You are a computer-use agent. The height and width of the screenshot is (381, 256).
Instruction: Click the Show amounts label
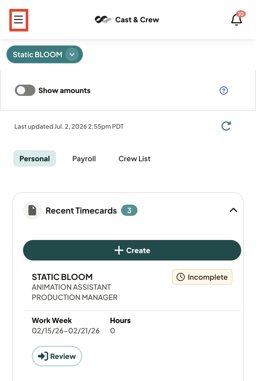tap(65, 91)
